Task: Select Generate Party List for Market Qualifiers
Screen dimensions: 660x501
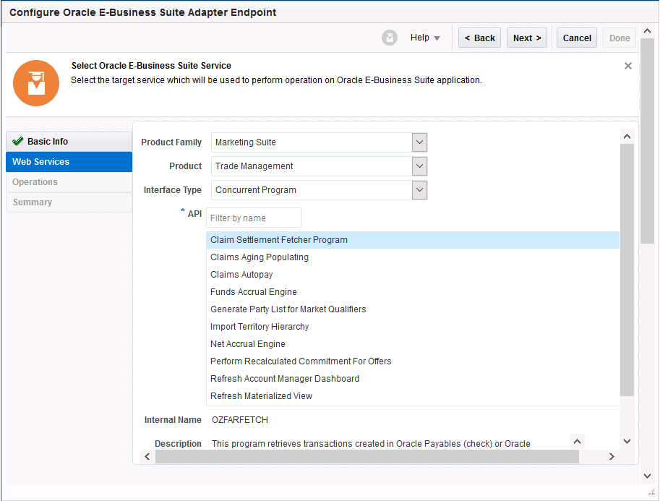Action: (413, 309)
